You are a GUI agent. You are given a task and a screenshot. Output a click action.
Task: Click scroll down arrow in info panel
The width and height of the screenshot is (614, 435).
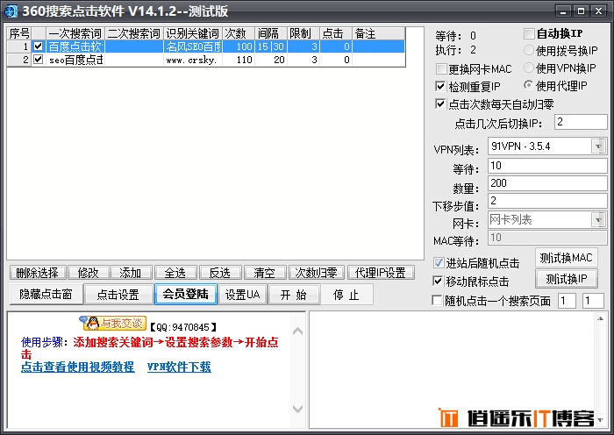point(298,409)
